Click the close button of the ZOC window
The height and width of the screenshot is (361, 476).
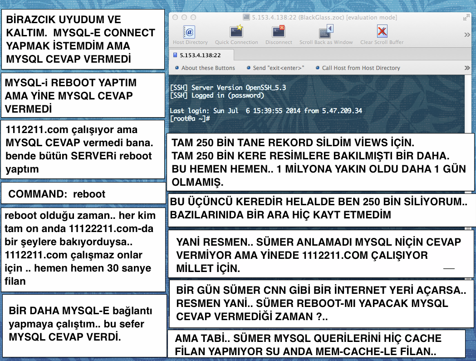175,17
